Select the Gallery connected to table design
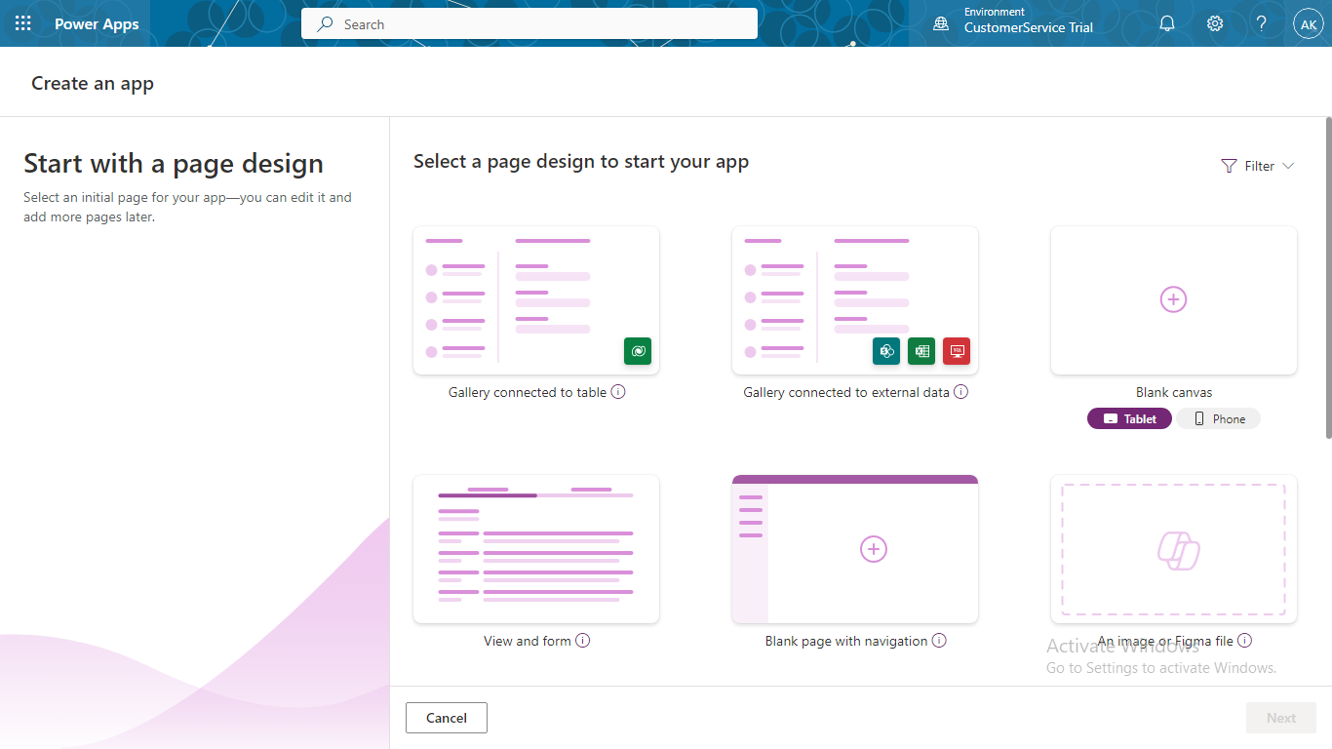Screen dimensions: 1332x749 tap(536, 300)
